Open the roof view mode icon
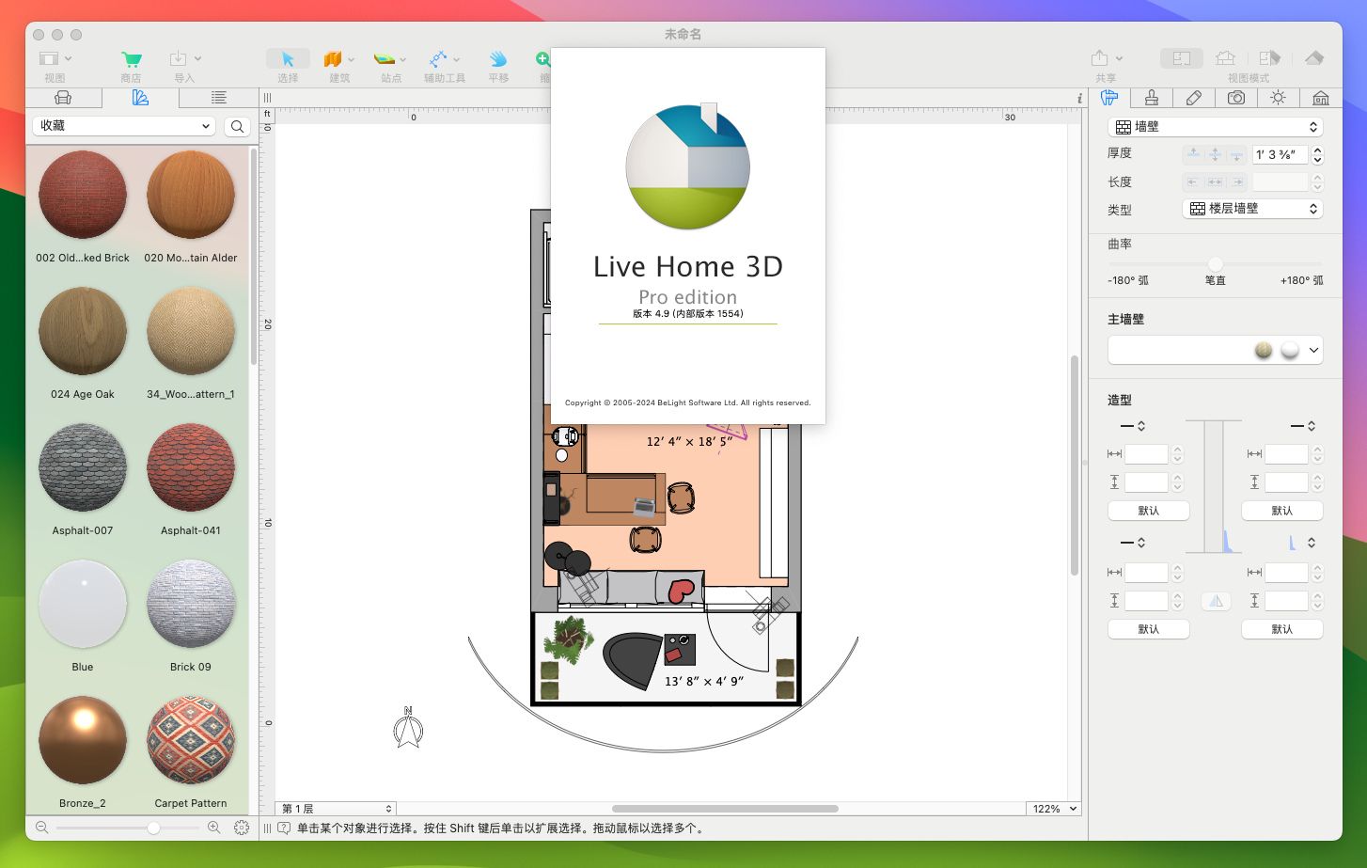Image resolution: width=1367 pixels, height=868 pixels. pyautogui.click(x=1314, y=58)
